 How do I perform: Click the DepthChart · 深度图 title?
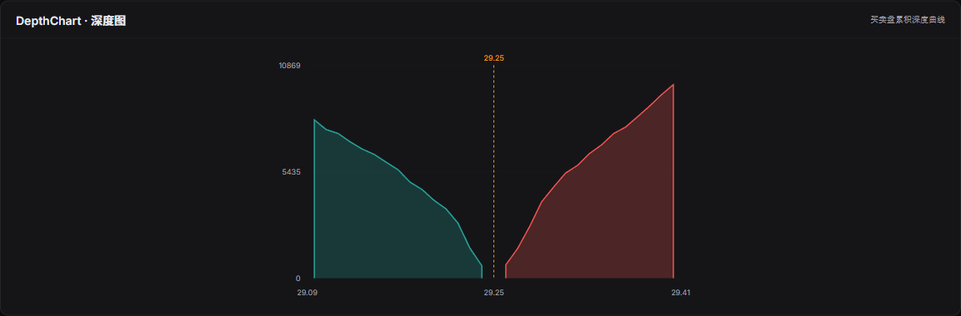(71, 21)
